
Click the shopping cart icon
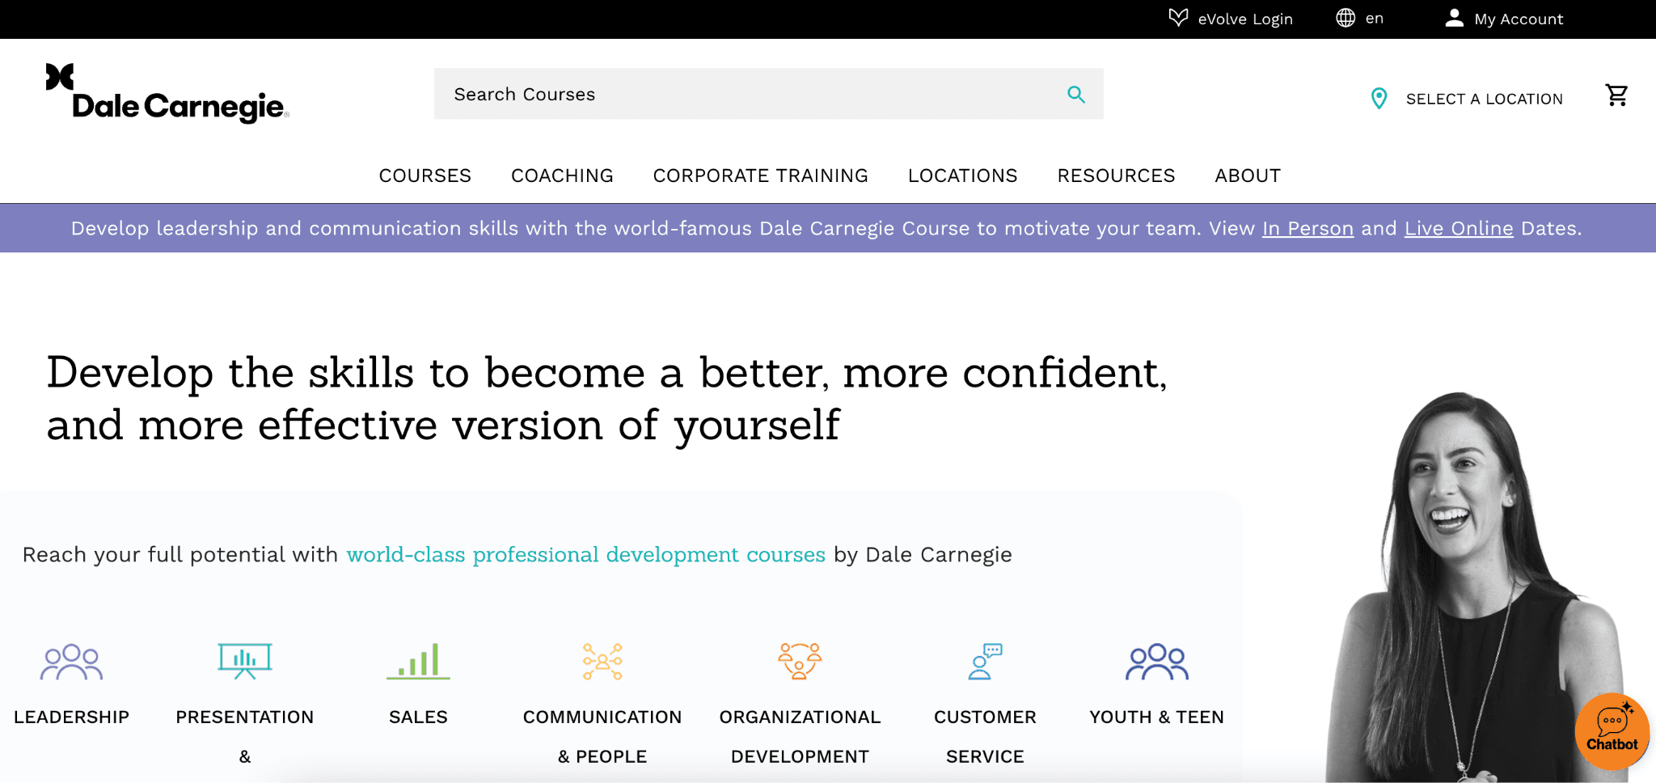coord(1616,94)
